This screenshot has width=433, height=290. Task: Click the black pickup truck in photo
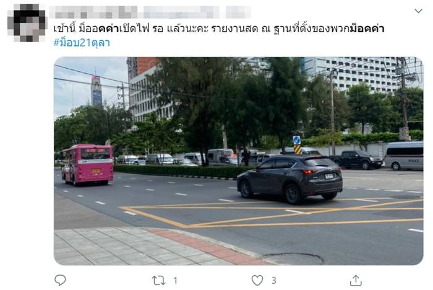[x=356, y=160]
